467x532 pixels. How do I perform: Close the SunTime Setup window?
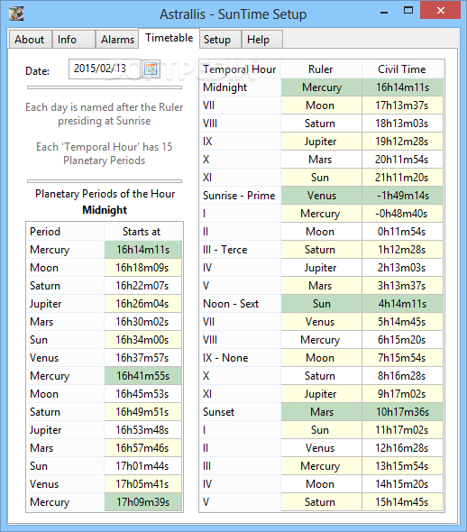(x=440, y=11)
